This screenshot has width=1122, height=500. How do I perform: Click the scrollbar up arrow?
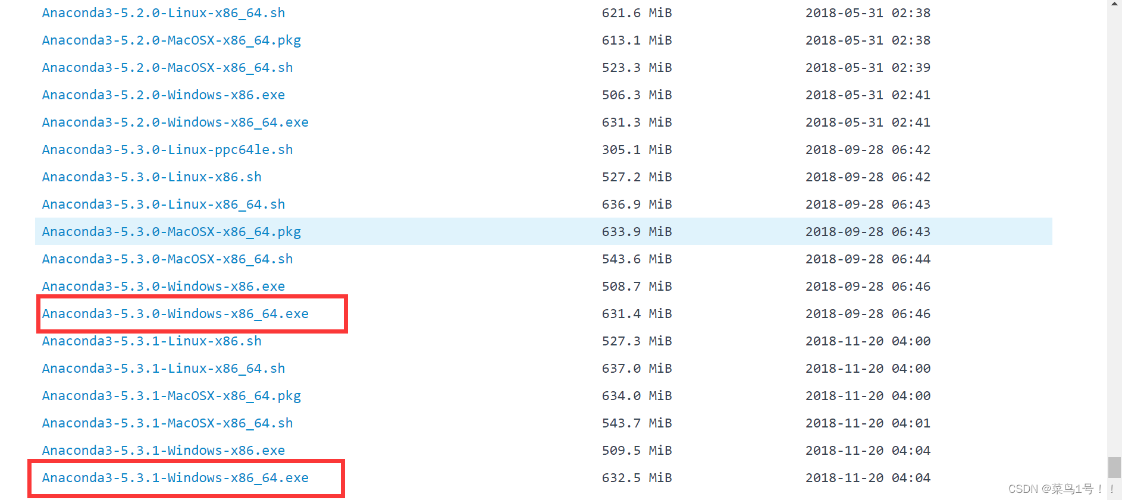pyautogui.click(x=1114, y=4)
